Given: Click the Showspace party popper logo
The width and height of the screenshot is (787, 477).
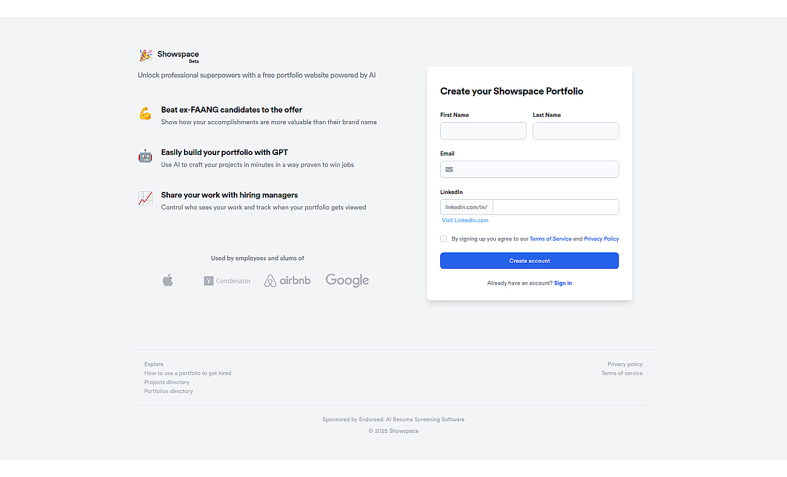Looking at the screenshot, I should [x=146, y=56].
